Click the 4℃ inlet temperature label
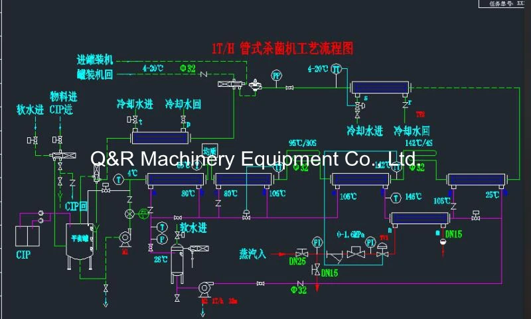The width and height of the screenshot is (531, 319). click(132, 173)
